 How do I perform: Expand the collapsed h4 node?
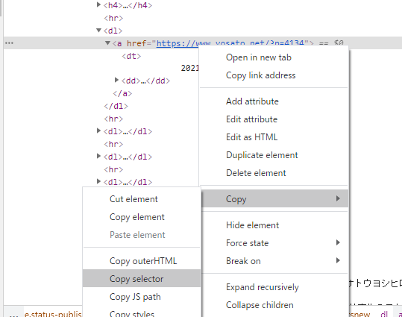98,4
